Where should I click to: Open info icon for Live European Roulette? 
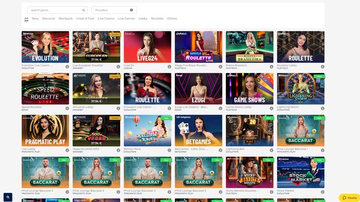click(x=118, y=66)
